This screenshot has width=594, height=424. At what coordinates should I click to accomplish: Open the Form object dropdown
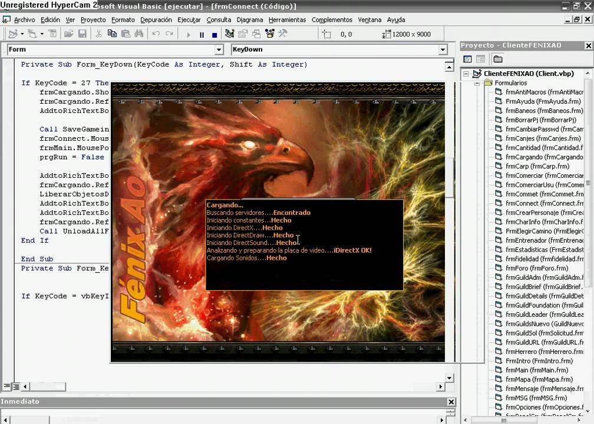click(219, 49)
